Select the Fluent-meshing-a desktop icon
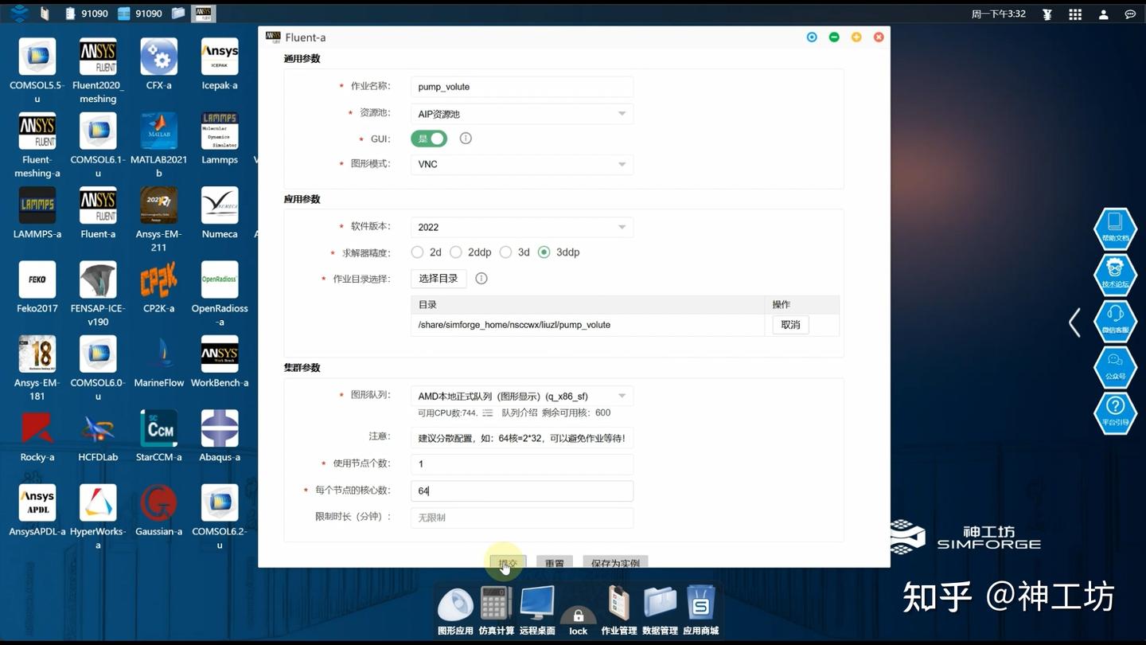The width and height of the screenshot is (1146, 645). tap(37, 131)
